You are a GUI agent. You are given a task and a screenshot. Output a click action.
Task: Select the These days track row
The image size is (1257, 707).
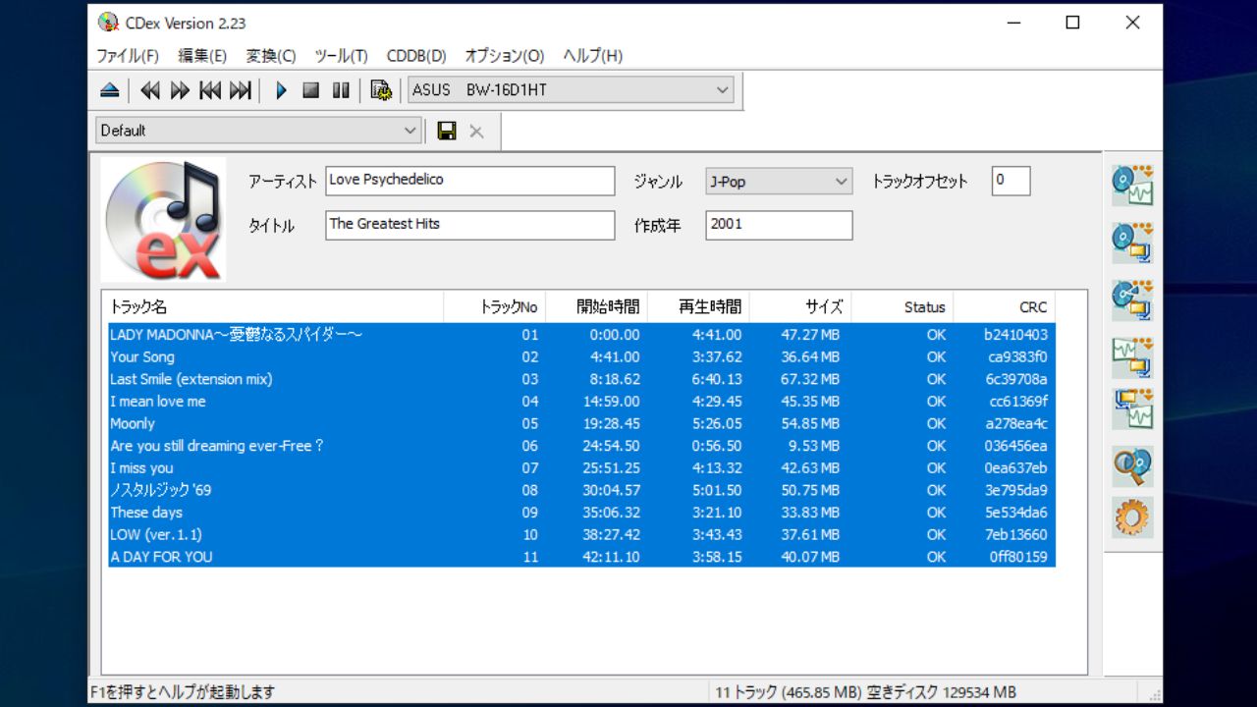(x=581, y=513)
